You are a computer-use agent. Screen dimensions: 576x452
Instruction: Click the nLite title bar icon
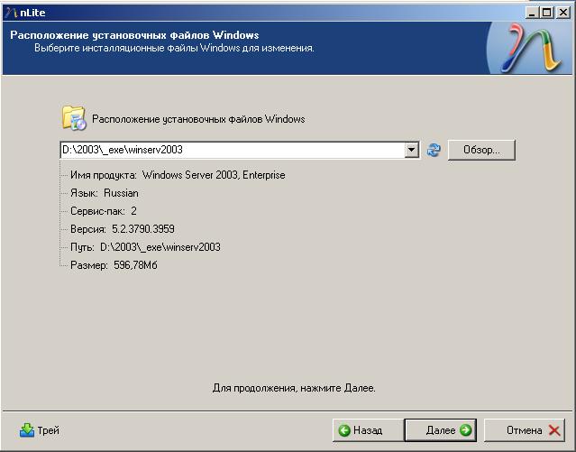(11, 13)
